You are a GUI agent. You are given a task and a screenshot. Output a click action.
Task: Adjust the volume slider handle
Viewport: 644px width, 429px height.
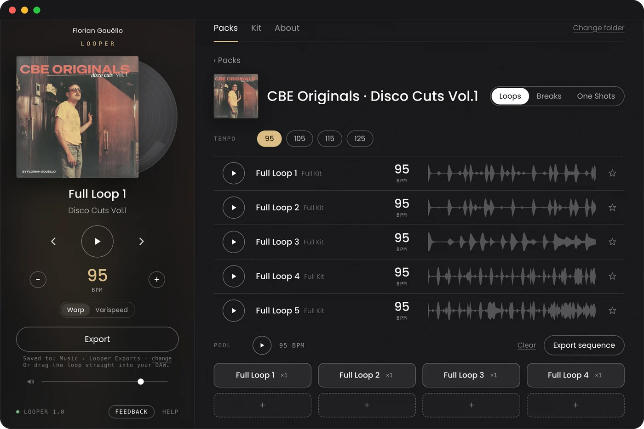tap(141, 382)
